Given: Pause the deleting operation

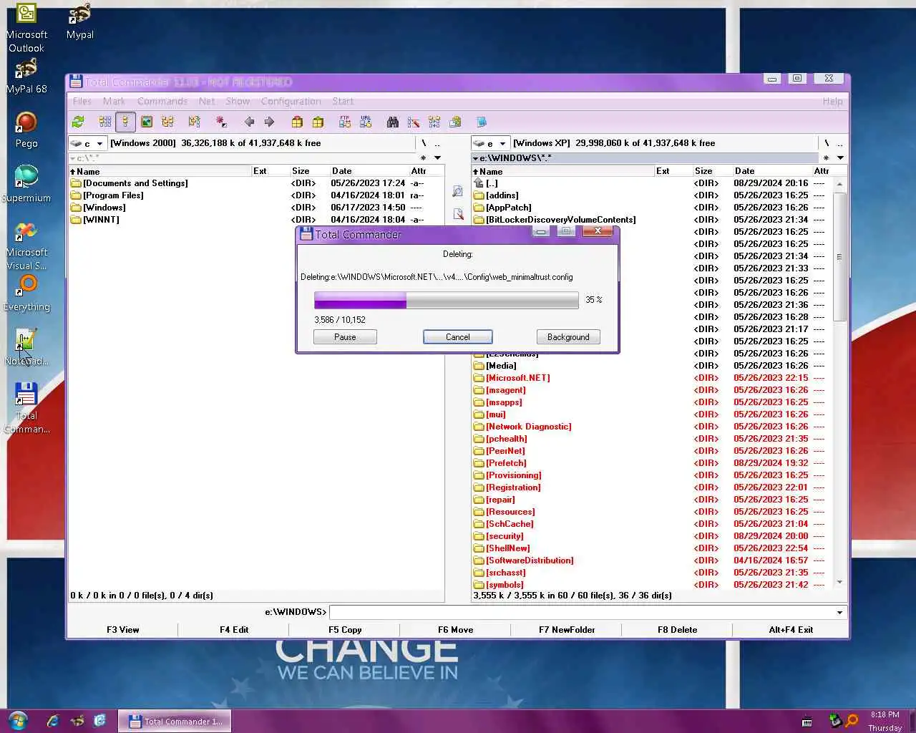Looking at the screenshot, I should coord(345,337).
